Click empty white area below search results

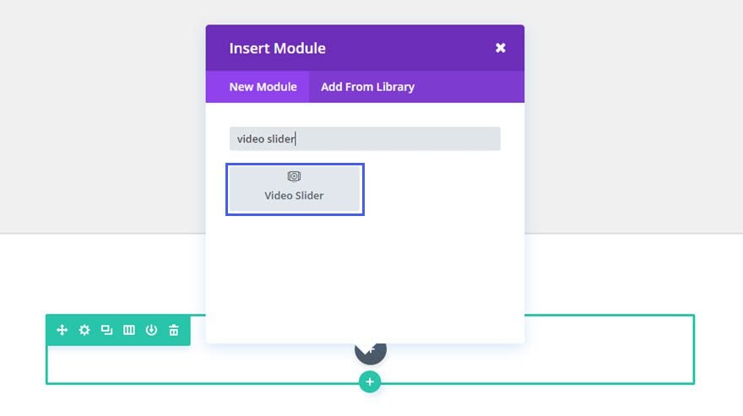[365, 279]
